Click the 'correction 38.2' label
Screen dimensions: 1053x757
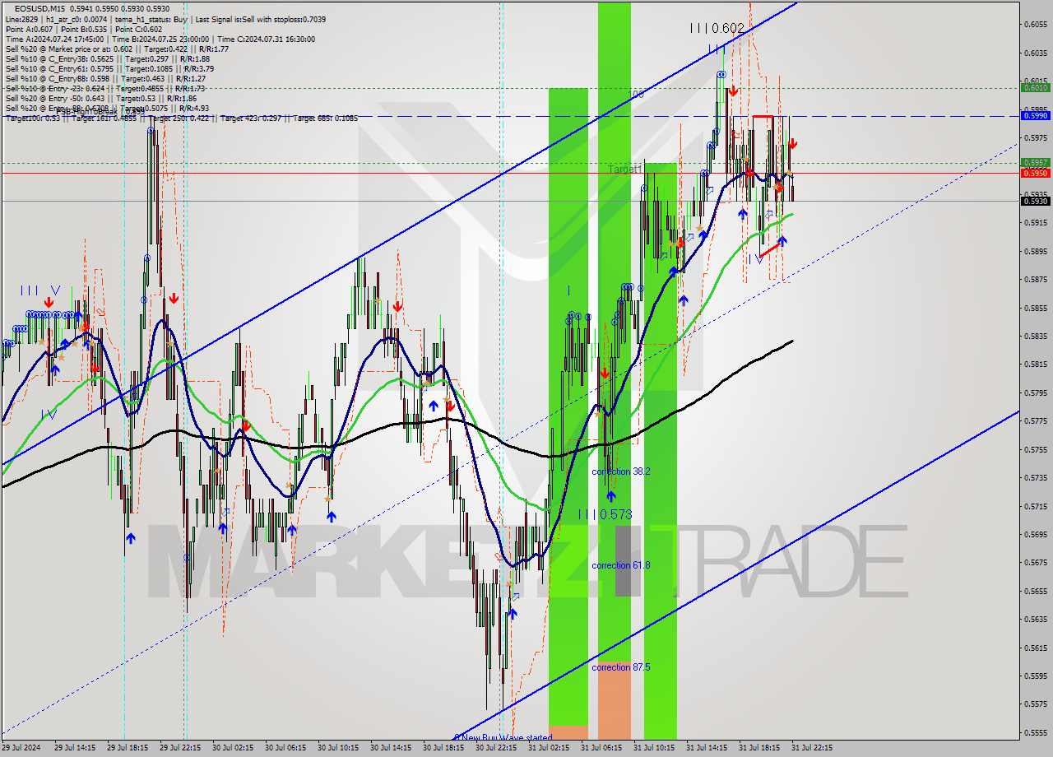621,471
